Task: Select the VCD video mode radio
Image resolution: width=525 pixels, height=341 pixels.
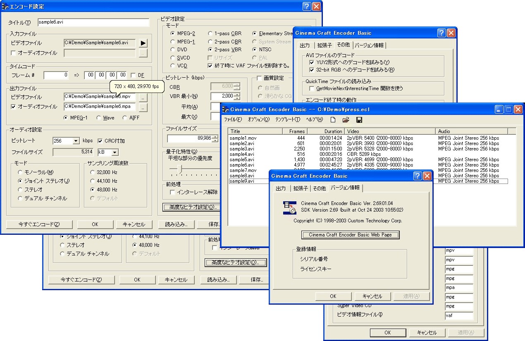Action: (x=173, y=66)
